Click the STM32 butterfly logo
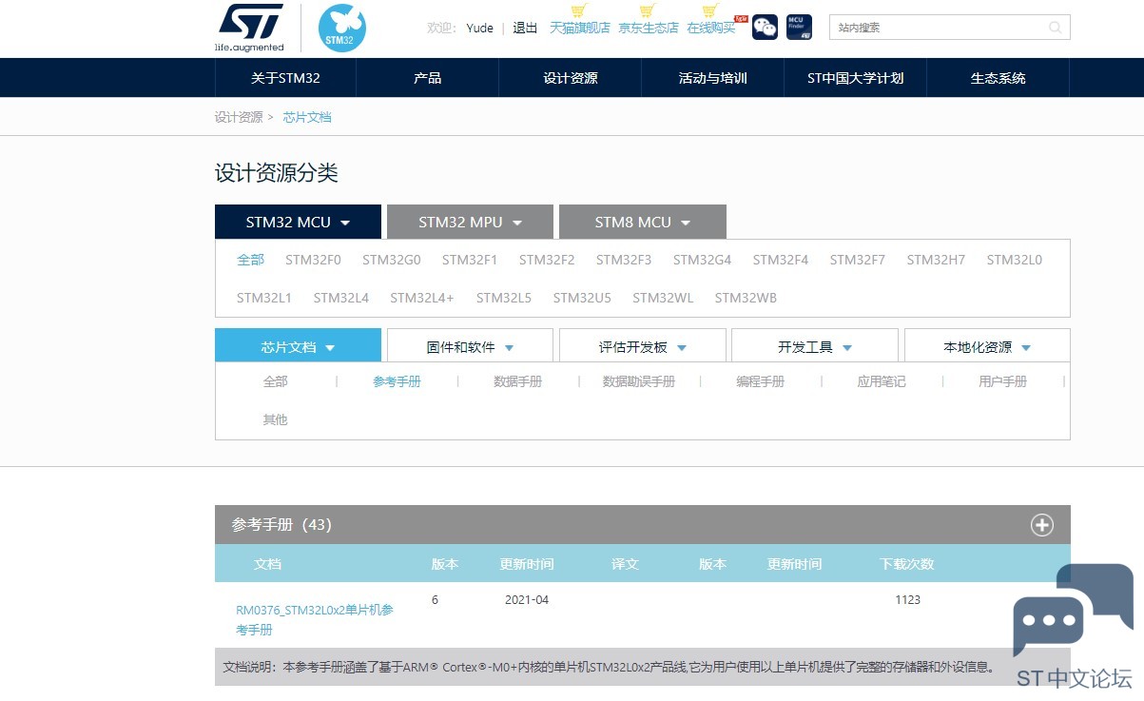 (x=341, y=28)
